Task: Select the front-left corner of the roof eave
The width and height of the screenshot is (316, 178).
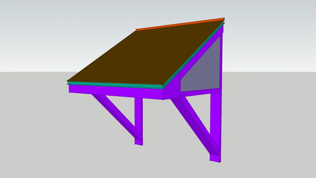Action: point(68,82)
